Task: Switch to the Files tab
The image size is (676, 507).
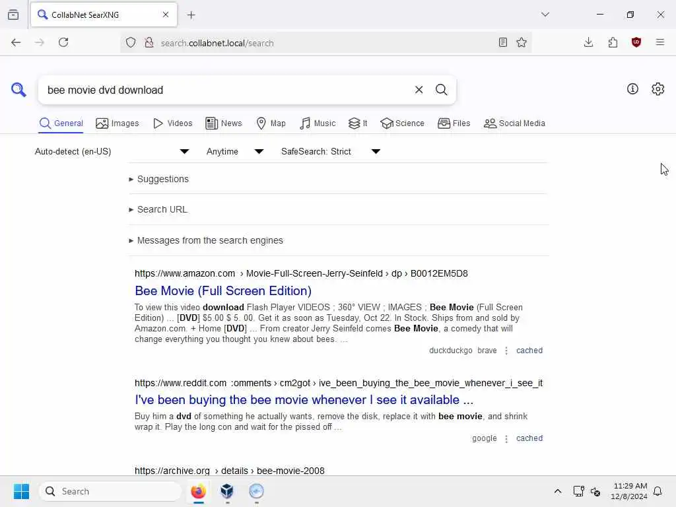Action: click(454, 123)
